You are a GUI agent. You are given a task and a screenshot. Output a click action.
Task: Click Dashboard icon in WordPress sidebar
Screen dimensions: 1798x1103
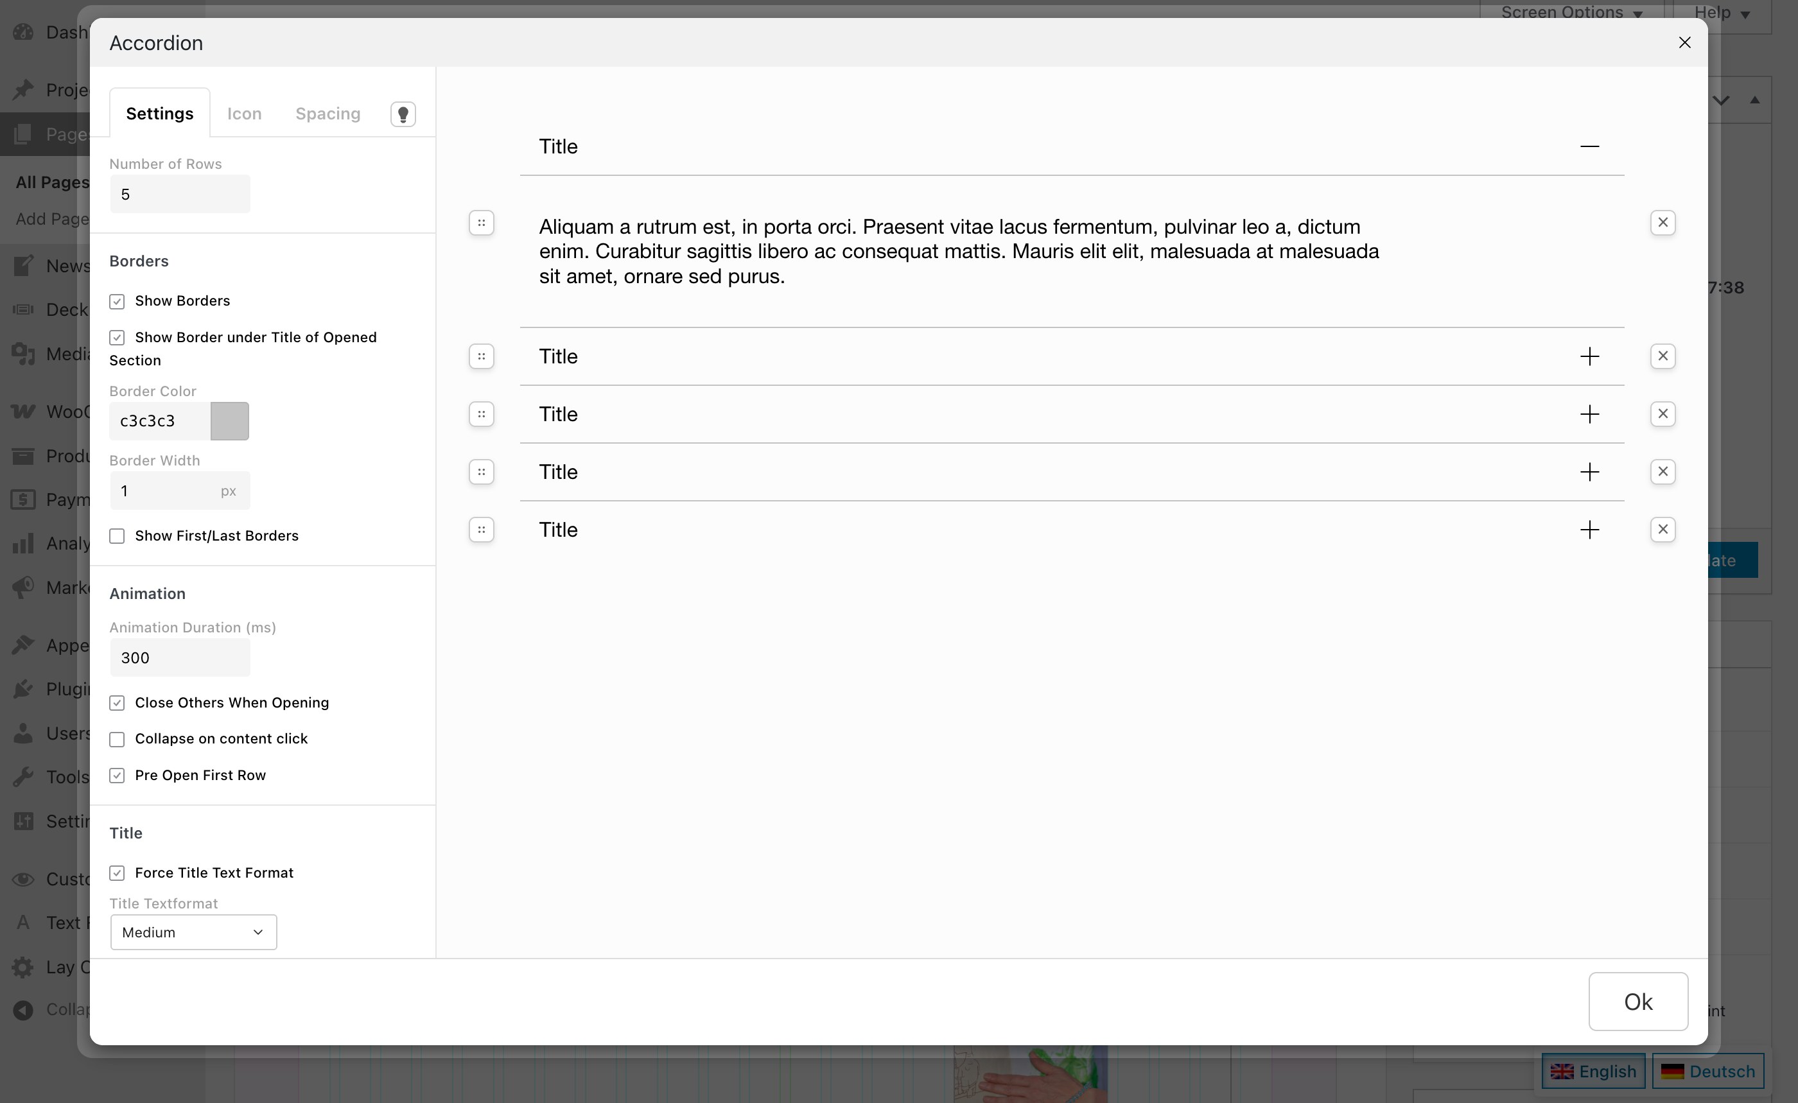point(23,32)
